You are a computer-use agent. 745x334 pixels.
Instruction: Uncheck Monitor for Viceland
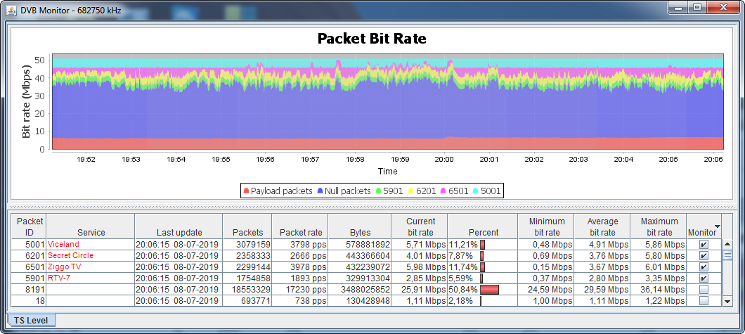[x=704, y=244]
